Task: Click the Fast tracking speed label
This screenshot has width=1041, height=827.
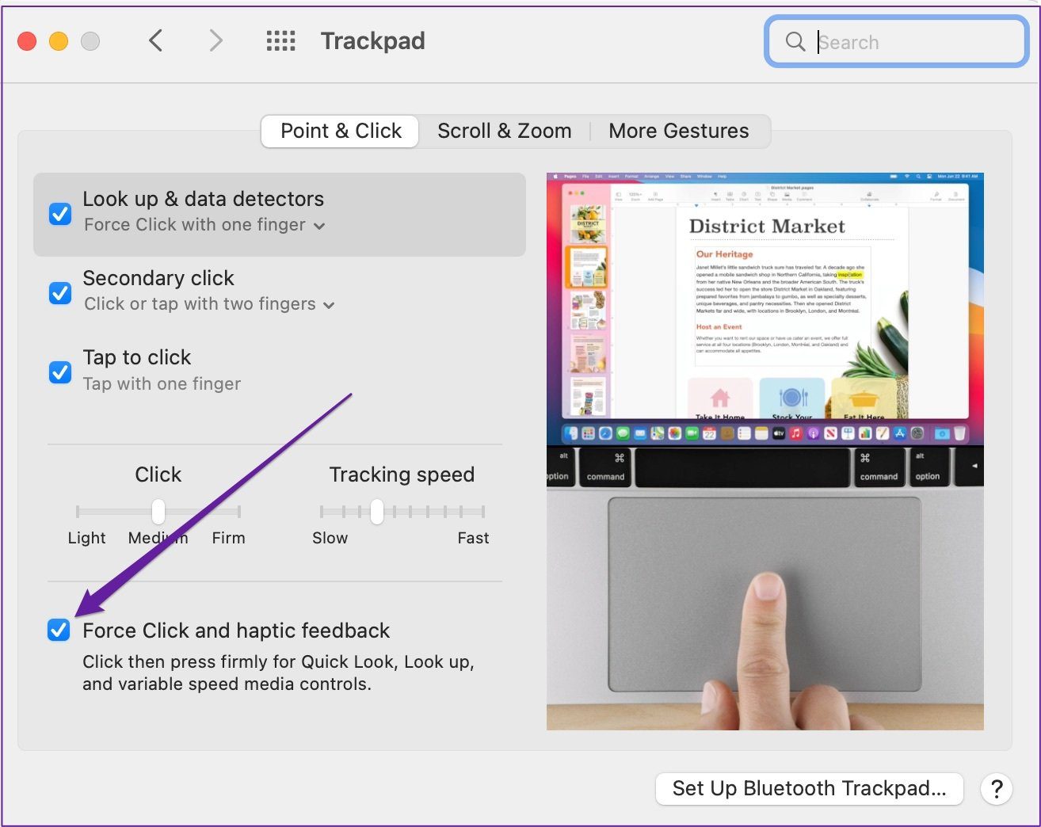Action: tap(473, 538)
